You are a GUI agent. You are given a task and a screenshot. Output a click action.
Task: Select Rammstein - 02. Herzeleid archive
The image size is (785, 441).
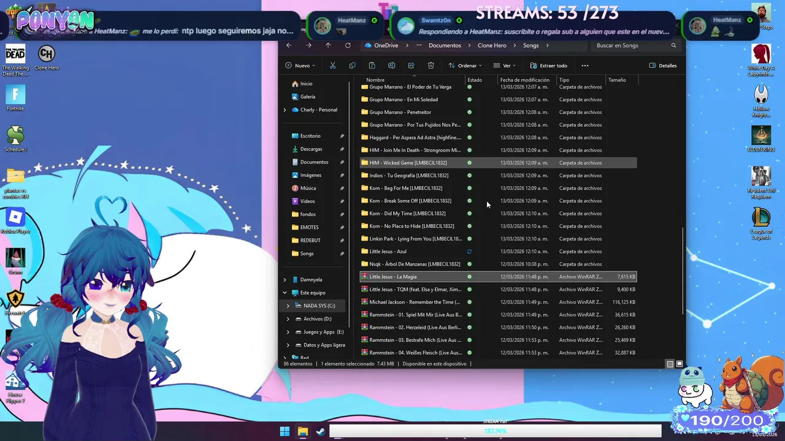(498, 327)
